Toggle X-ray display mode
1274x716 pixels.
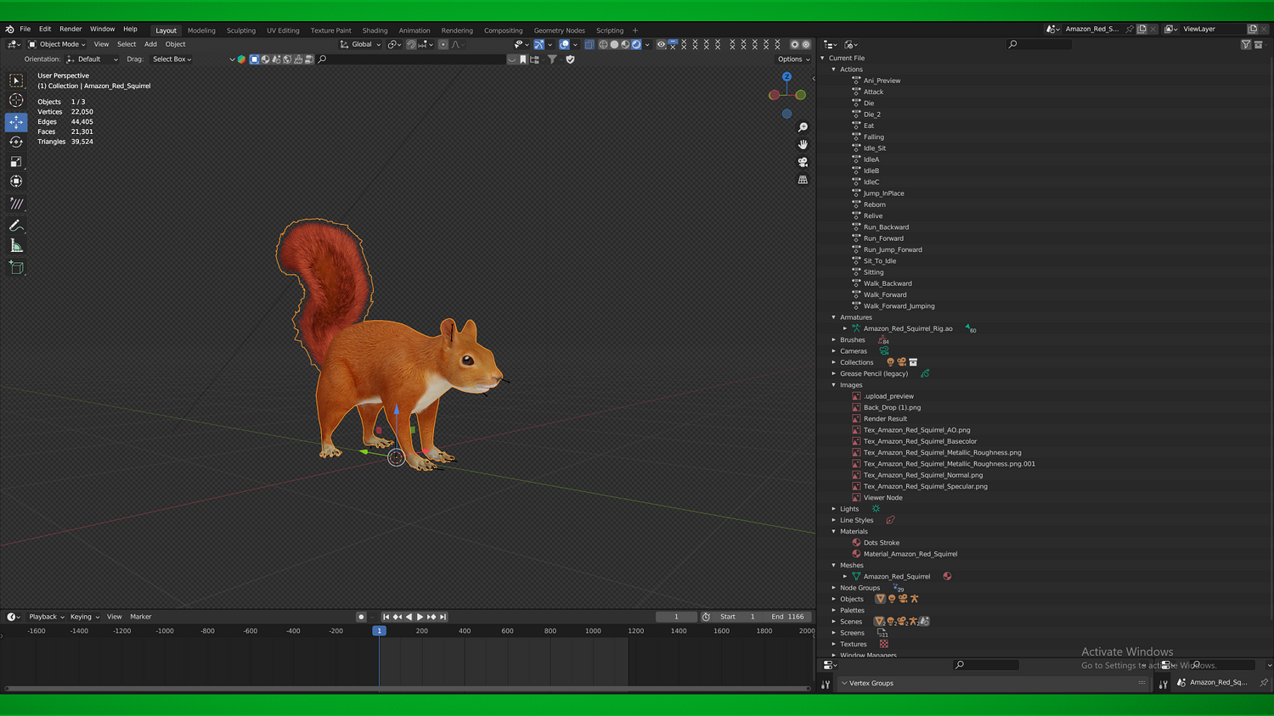tap(589, 44)
